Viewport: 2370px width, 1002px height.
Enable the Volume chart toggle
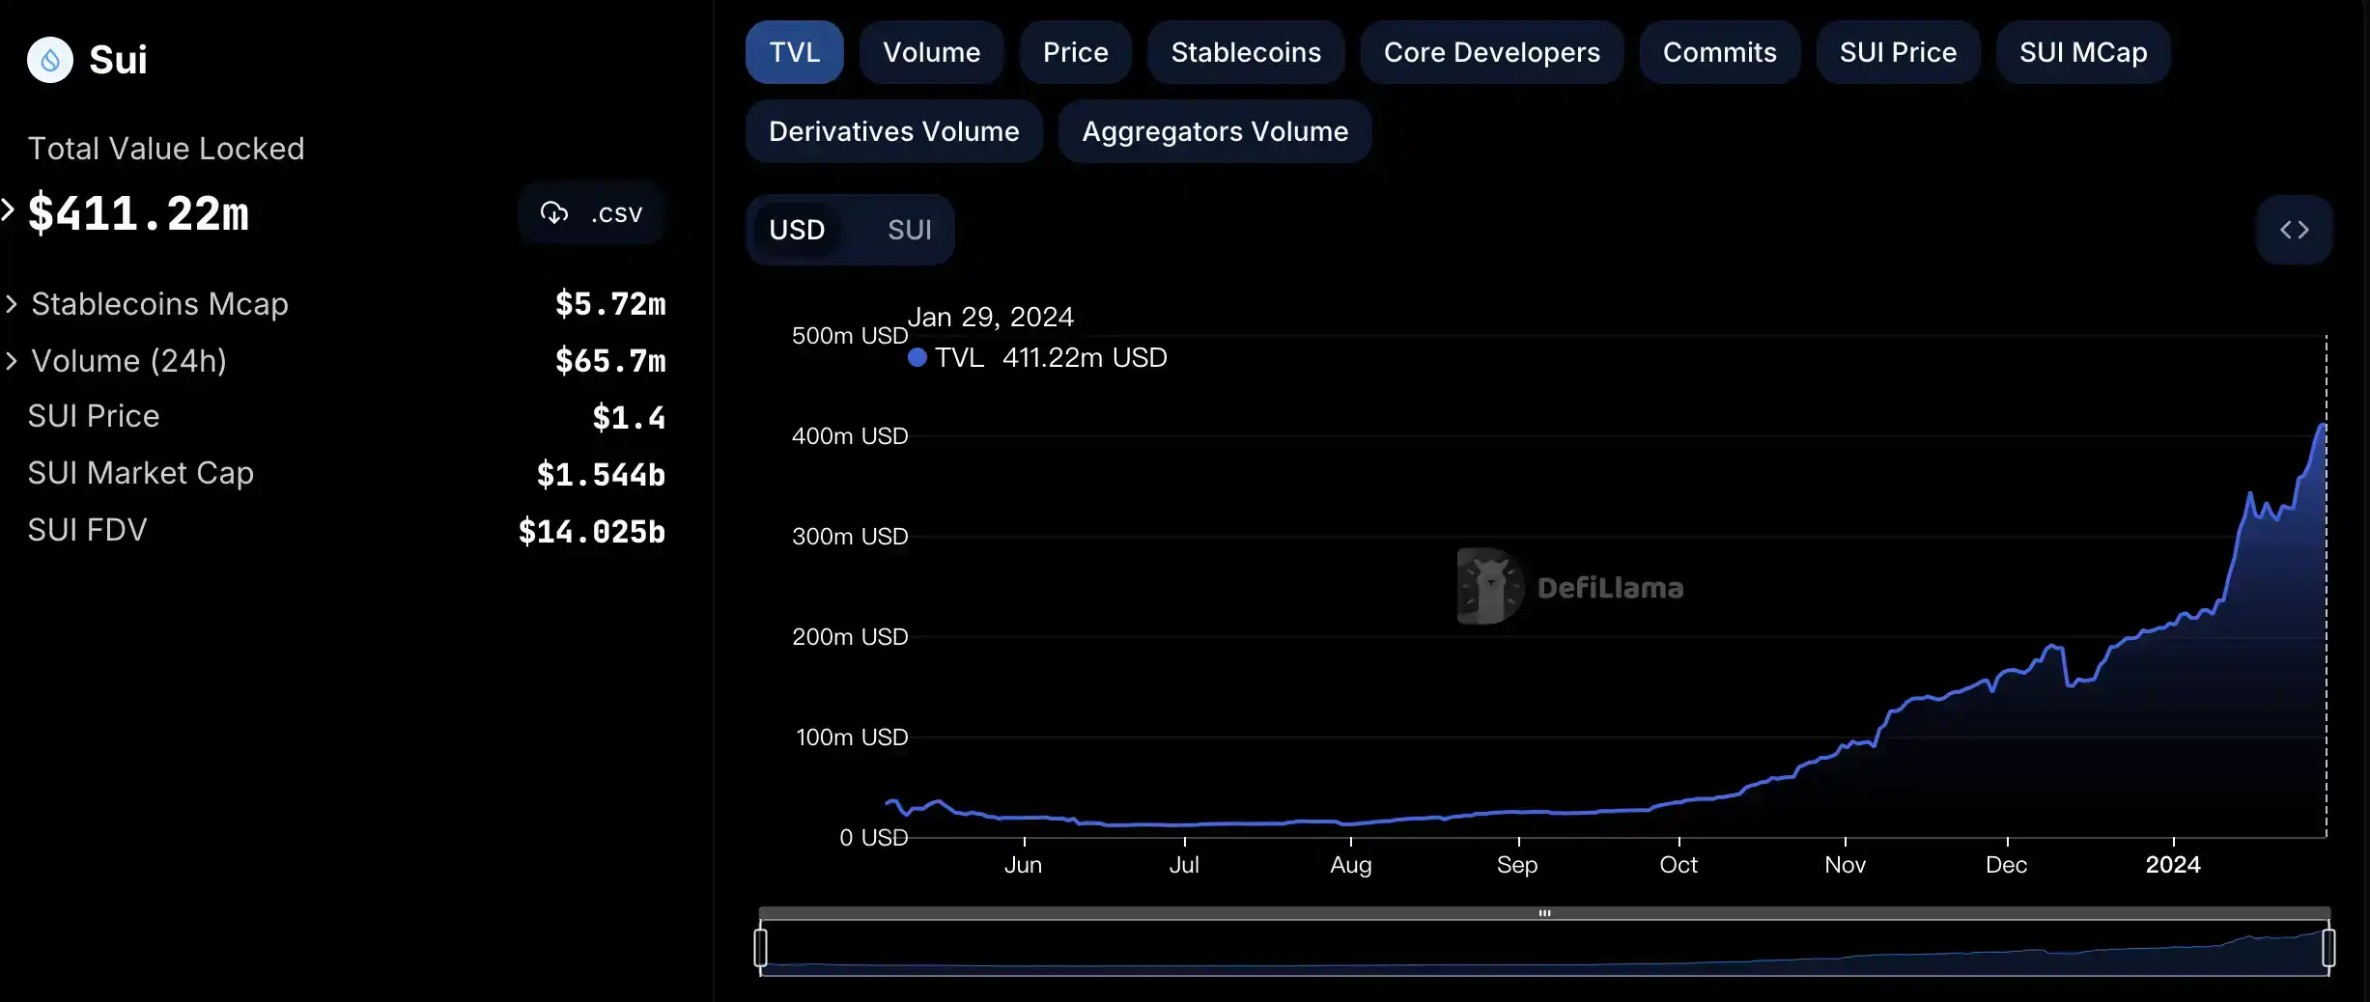(x=931, y=52)
